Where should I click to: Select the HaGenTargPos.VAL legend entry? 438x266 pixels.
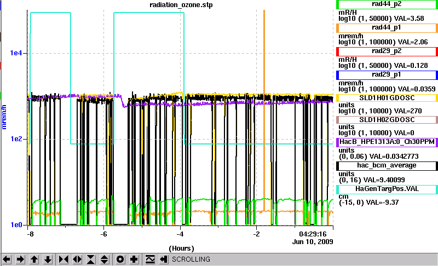click(387, 189)
